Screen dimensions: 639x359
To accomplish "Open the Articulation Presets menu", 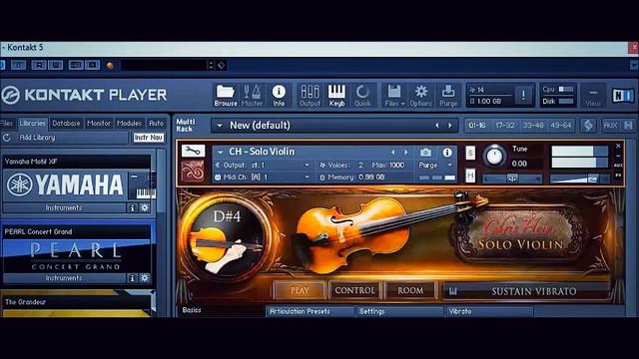I will pos(310,311).
